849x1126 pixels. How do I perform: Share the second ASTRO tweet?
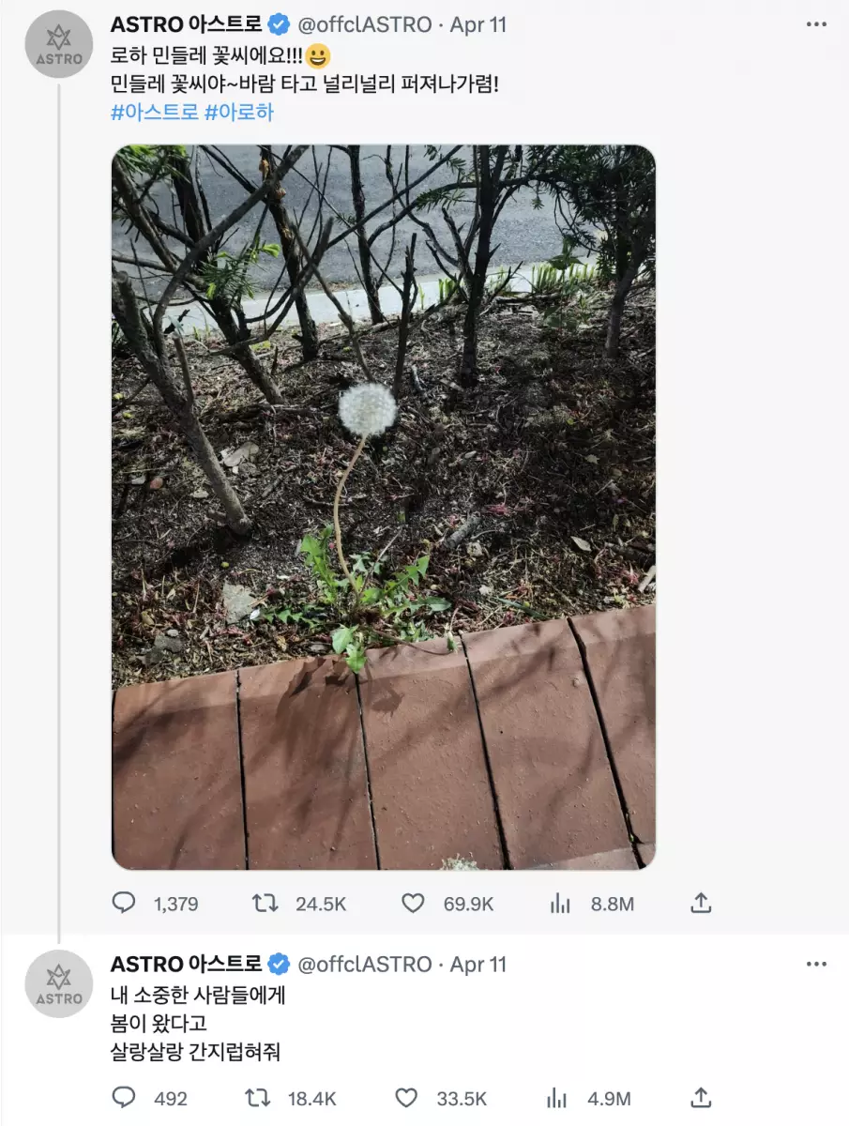pyautogui.click(x=701, y=1098)
